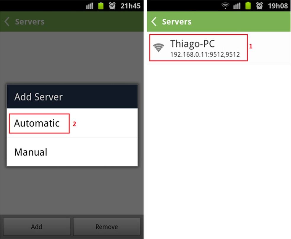Image resolution: width=291 pixels, height=239 pixels.
Task: Tap the back chevron on green Servers header
Action: pyautogui.click(x=154, y=22)
